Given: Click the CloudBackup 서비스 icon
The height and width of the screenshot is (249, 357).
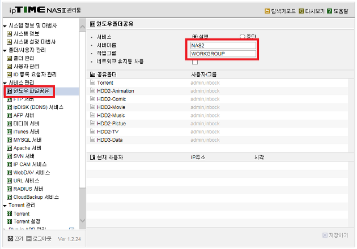Looking at the screenshot, I should tap(9, 197).
